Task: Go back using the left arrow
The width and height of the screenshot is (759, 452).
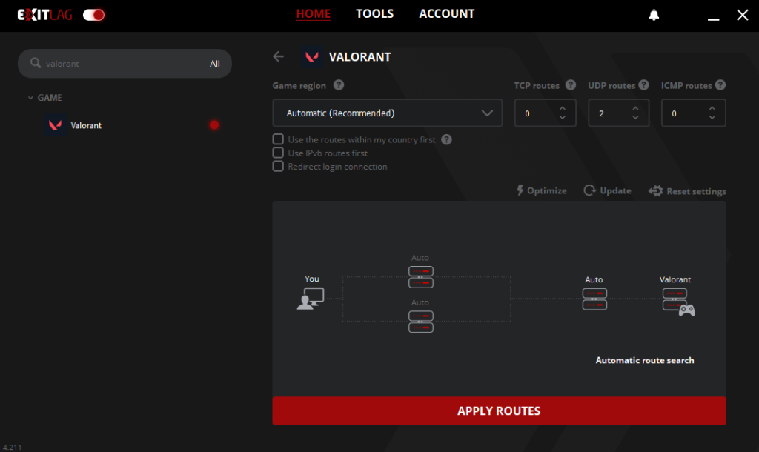Action: (279, 56)
